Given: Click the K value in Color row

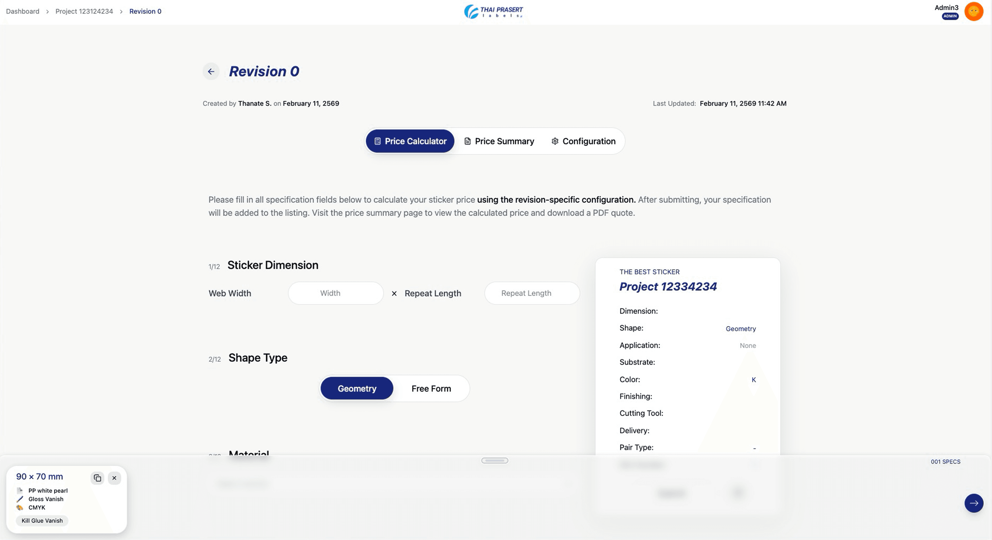Looking at the screenshot, I should tap(754, 380).
